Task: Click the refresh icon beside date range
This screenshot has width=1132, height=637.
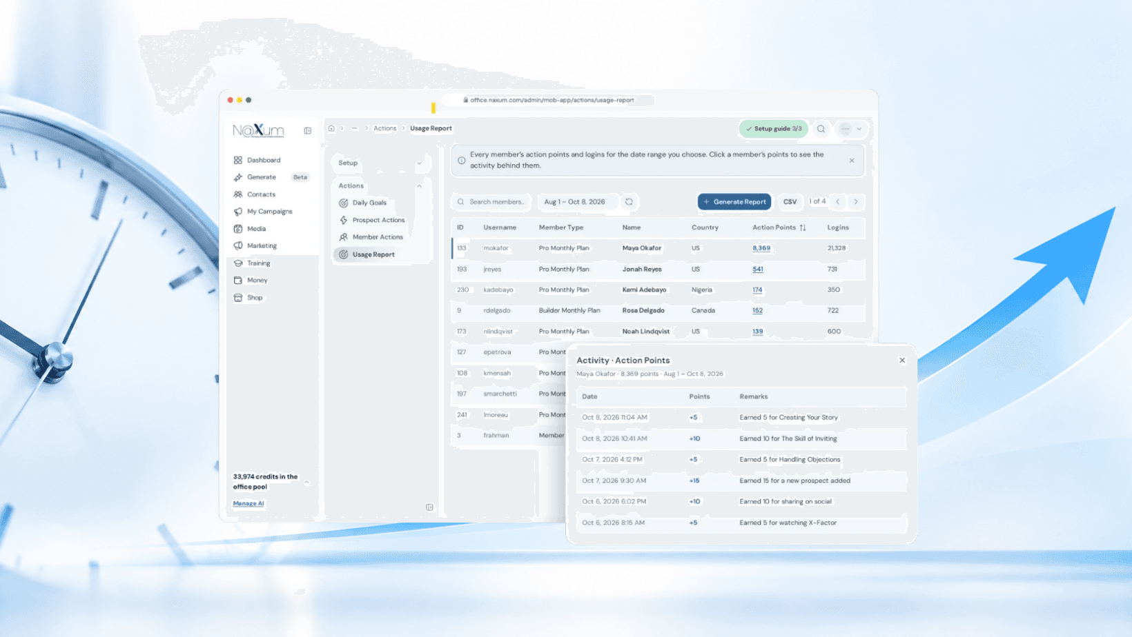Action: 629,202
